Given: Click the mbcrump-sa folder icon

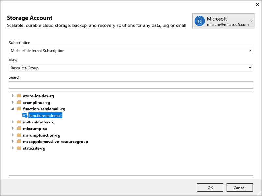Looking at the screenshot, I should click(19, 128).
